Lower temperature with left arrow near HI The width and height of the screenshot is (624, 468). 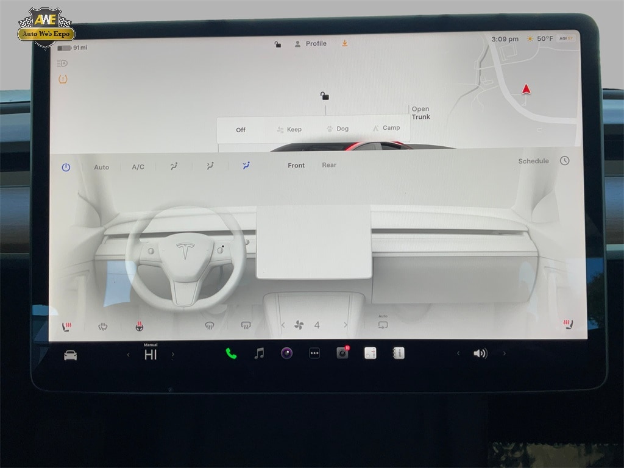[x=128, y=355]
